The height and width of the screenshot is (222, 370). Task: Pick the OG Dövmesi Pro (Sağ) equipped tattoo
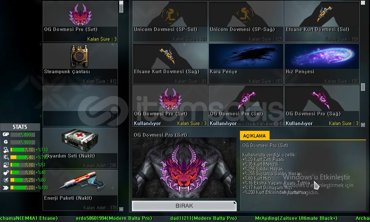pyautogui.click(x=322, y=106)
